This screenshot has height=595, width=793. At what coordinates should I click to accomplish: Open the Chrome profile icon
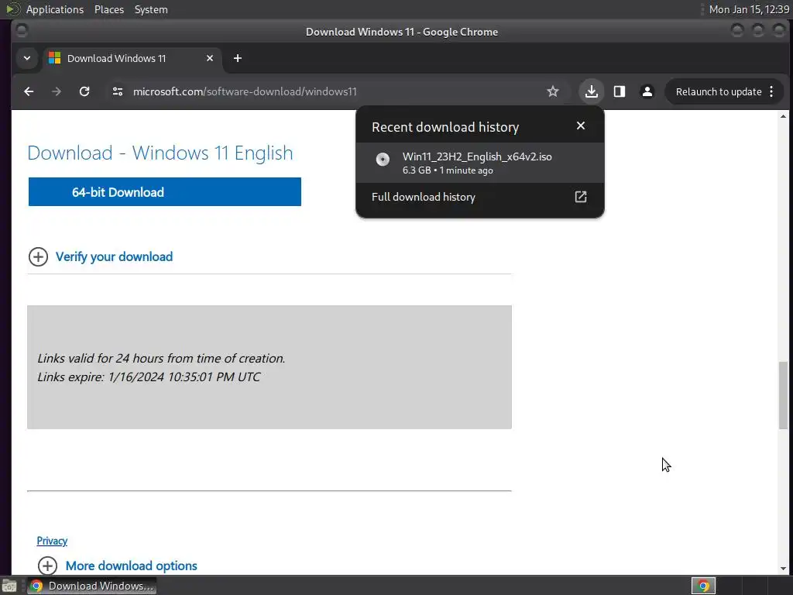pos(647,91)
